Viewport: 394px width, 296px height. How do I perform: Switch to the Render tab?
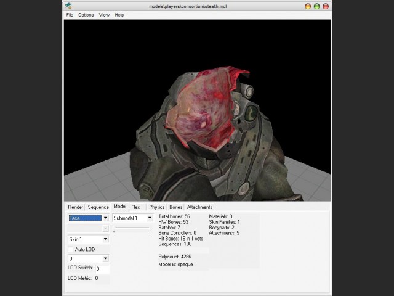[75, 207]
